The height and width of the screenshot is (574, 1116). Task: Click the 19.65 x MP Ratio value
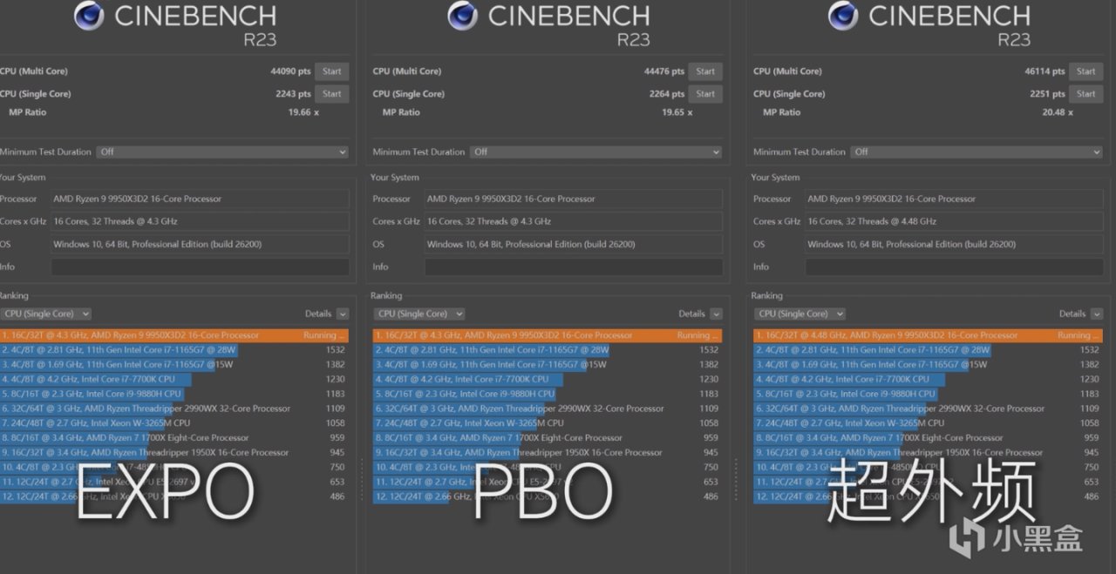(677, 112)
